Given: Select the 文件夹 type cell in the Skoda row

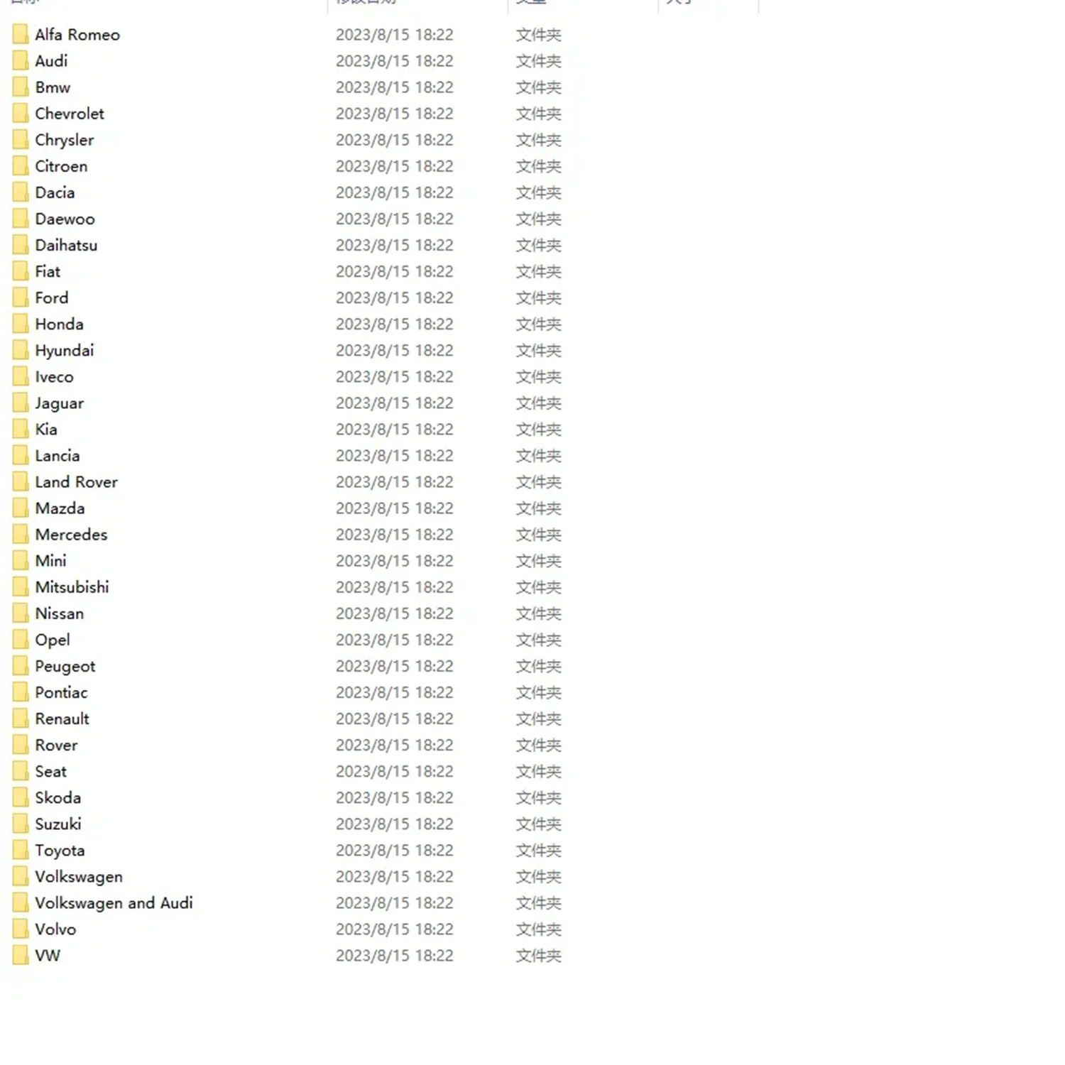Looking at the screenshot, I should tap(539, 797).
